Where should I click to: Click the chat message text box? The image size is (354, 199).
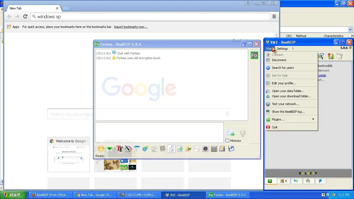[159, 133]
